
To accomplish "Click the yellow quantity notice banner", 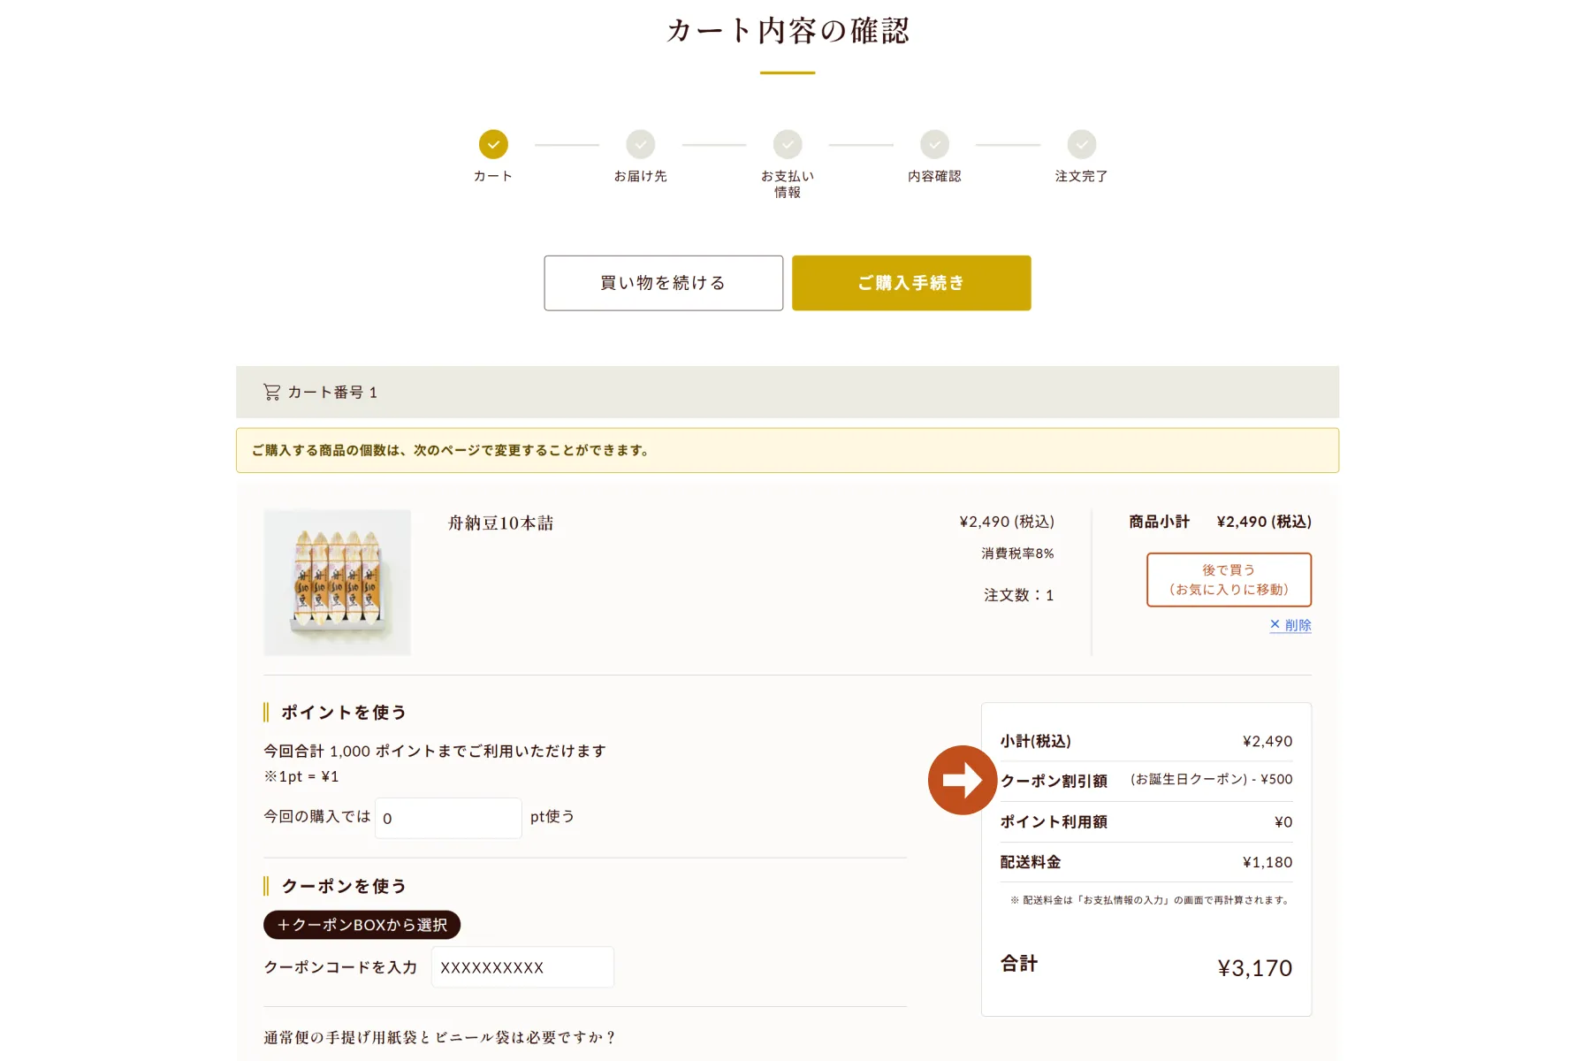I will tap(788, 450).
